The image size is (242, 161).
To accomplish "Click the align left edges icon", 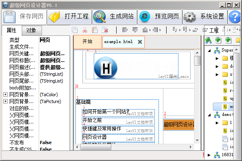I will pyautogui.click(x=125, y=30).
